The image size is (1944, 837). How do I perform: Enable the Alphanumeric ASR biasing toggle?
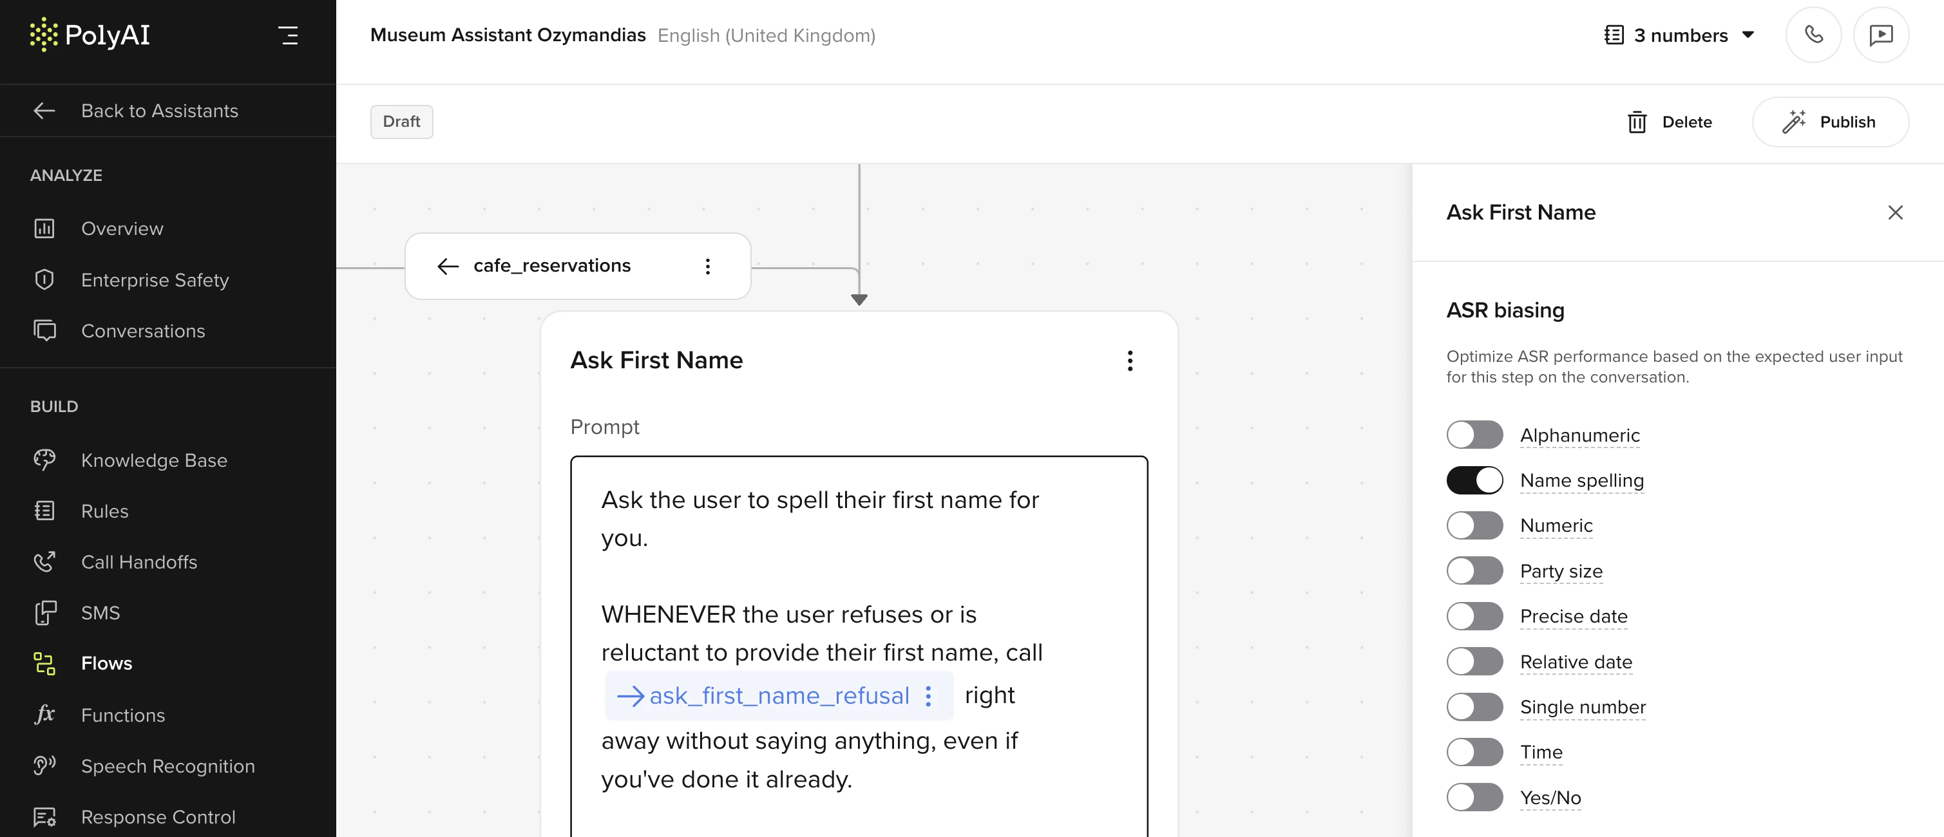tap(1474, 435)
